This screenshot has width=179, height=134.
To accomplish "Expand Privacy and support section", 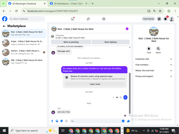I will 154,76.
